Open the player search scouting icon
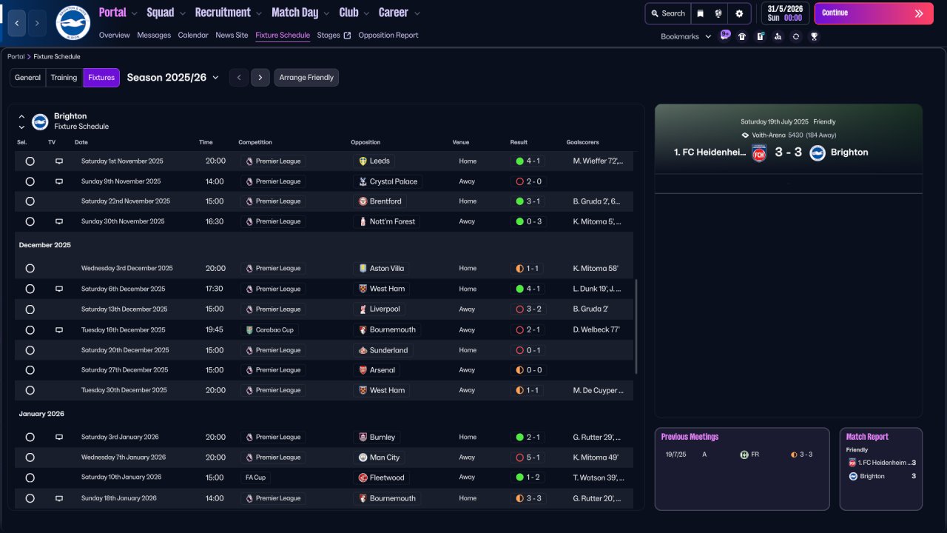Viewport: 947px width, 533px height. (778, 36)
